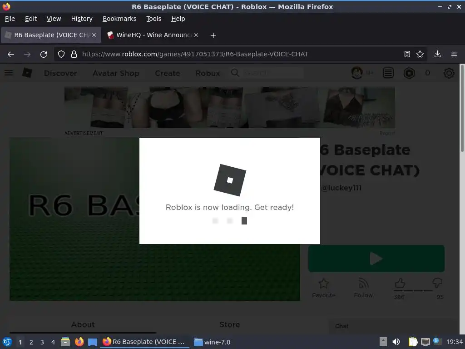
Task: Open the File menu
Action: pos(10,19)
